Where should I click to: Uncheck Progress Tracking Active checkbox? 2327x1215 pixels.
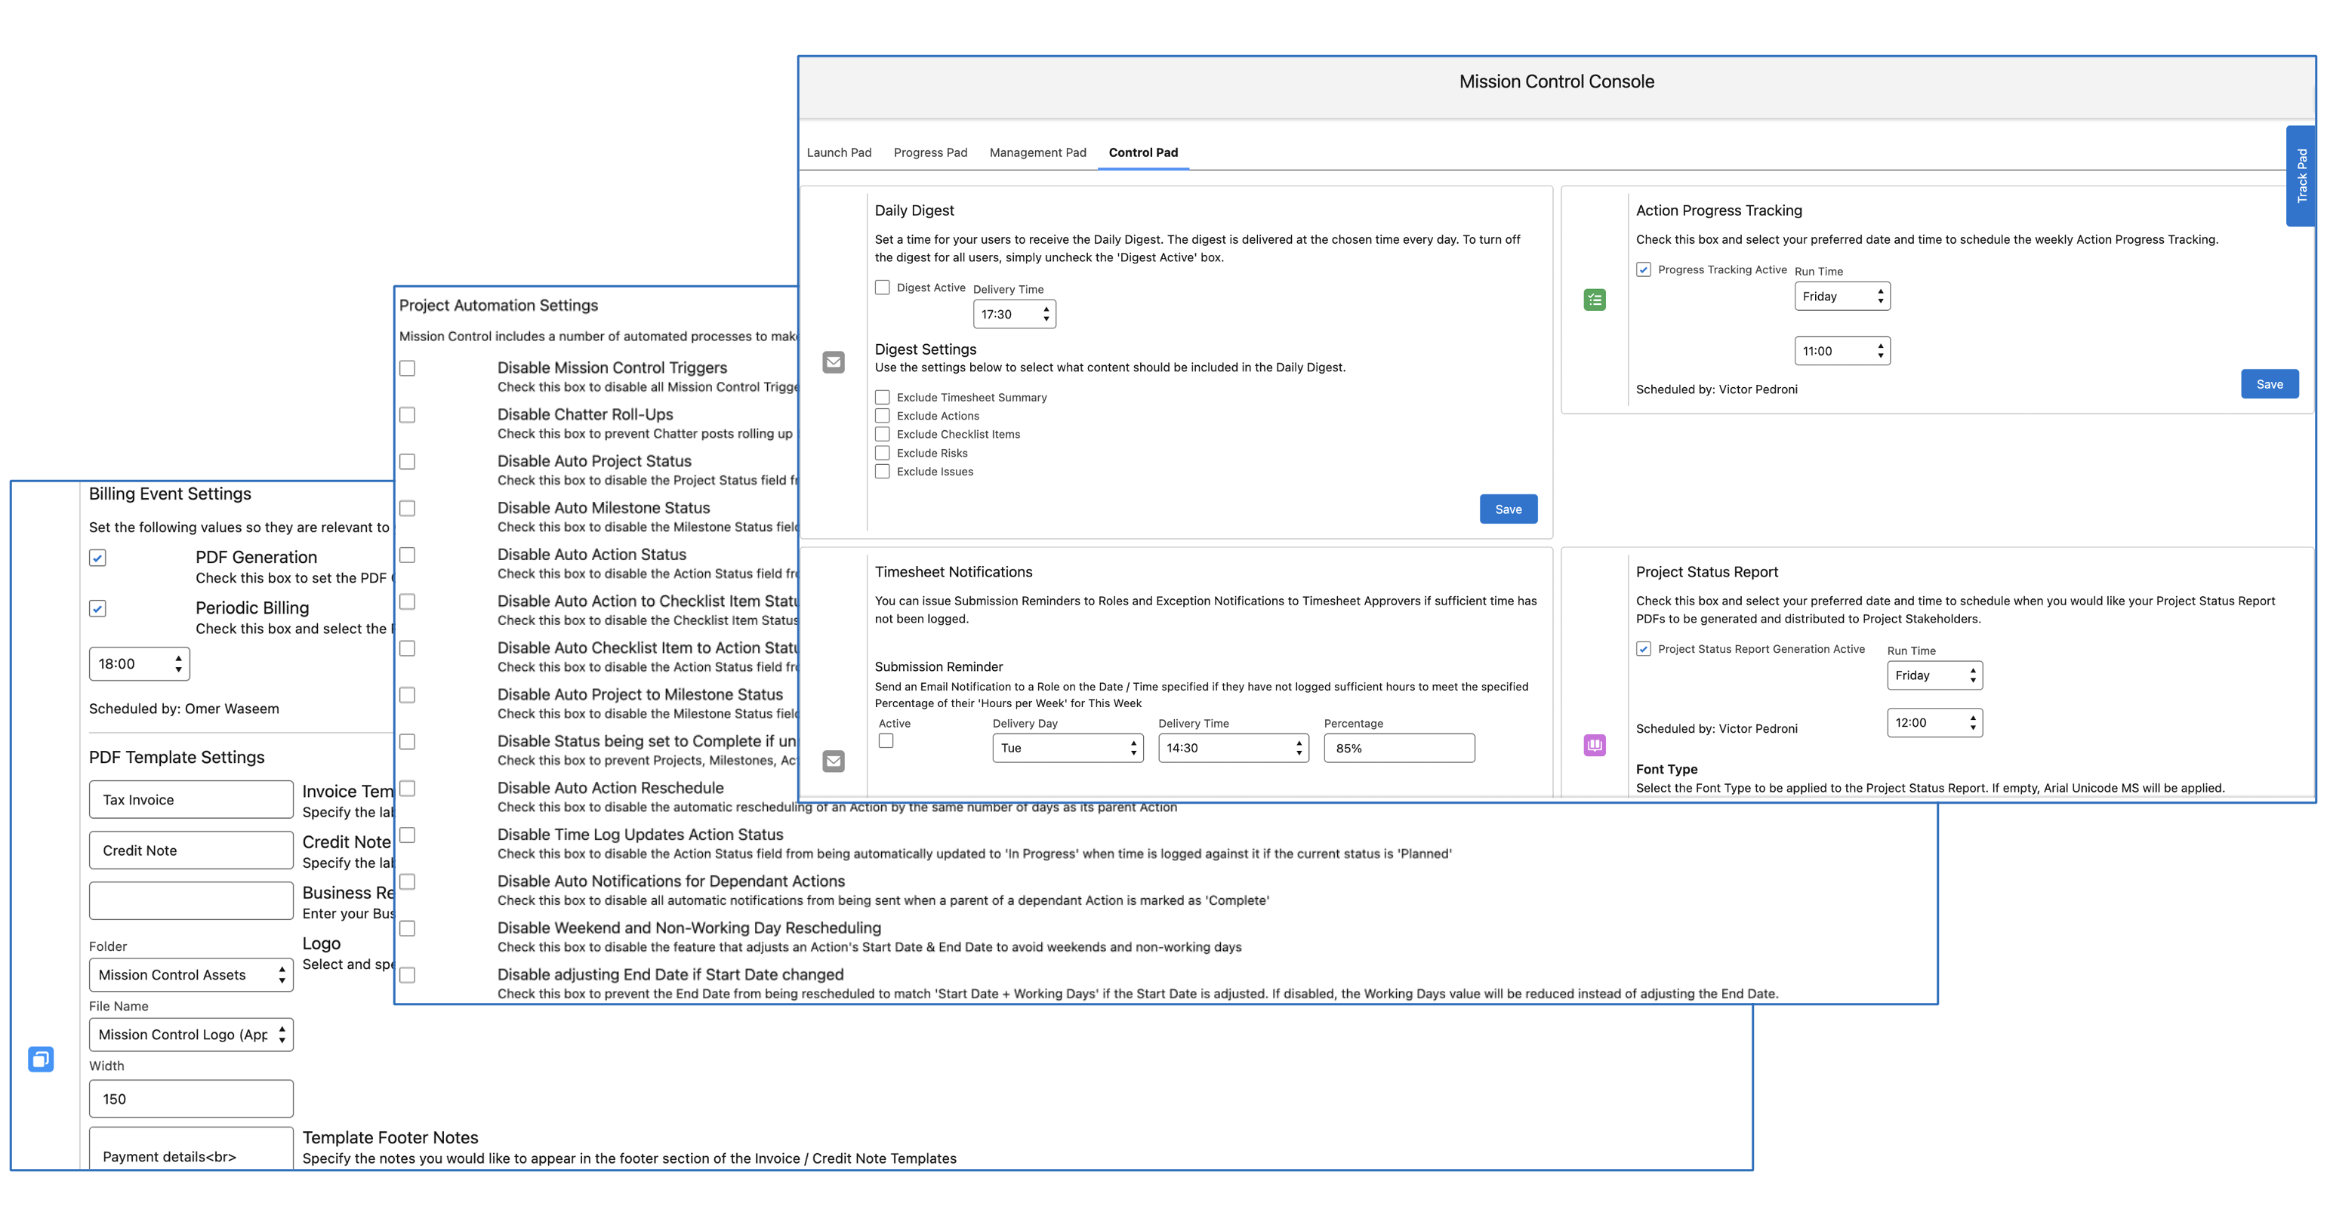[1643, 269]
